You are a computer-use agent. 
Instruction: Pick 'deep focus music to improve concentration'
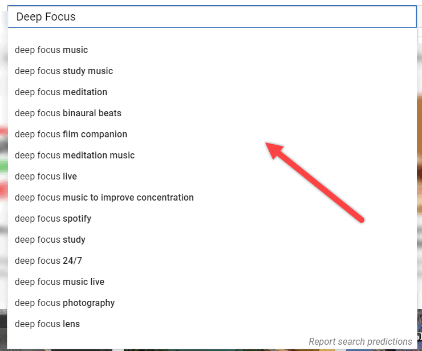coord(104,198)
